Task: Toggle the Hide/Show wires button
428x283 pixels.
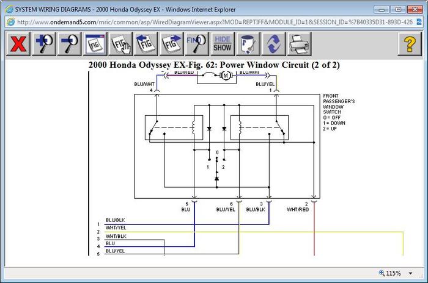Action: 223,43
